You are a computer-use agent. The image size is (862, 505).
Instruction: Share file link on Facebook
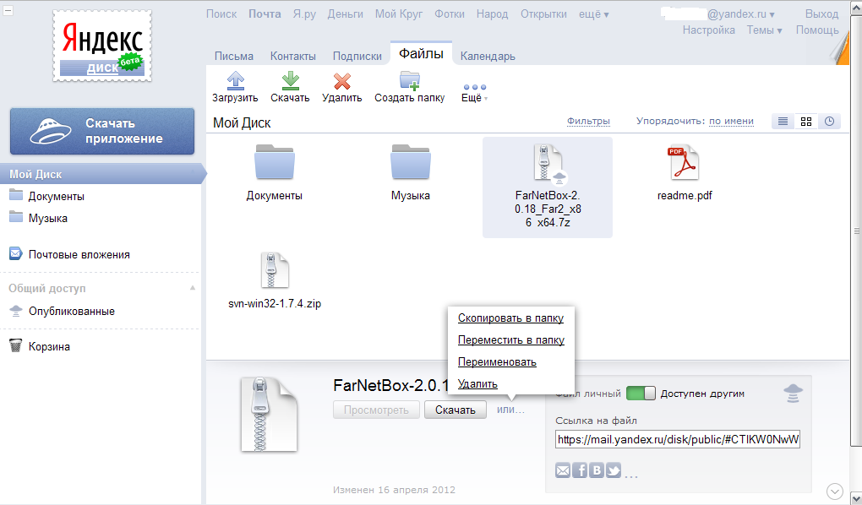(x=580, y=470)
